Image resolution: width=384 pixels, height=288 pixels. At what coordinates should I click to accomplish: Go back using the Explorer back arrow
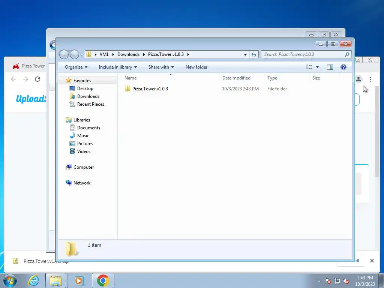64,54
